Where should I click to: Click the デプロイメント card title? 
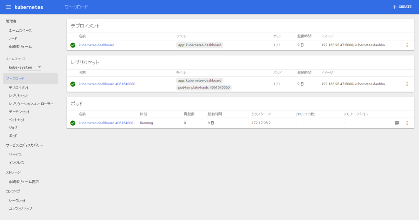point(85,26)
